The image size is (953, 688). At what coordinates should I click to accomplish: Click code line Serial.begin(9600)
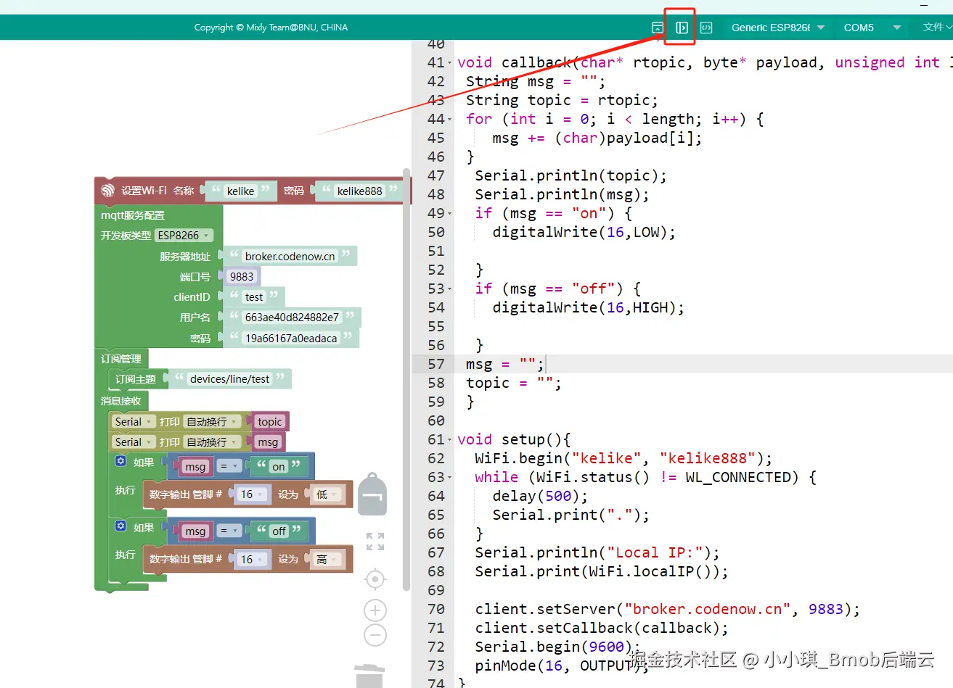click(557, 647)
